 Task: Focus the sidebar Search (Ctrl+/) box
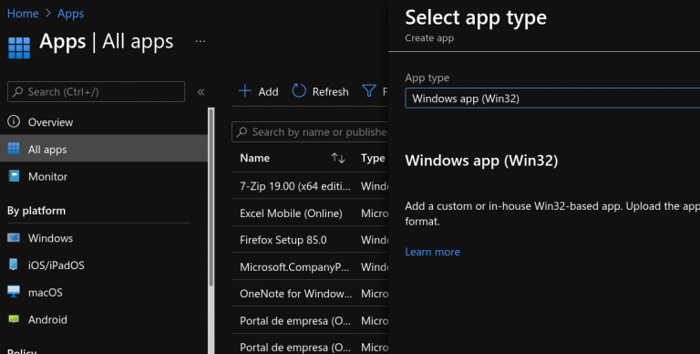[96, 91]
